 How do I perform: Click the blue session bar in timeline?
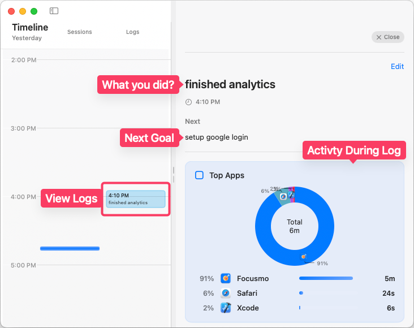pos(70,248)
